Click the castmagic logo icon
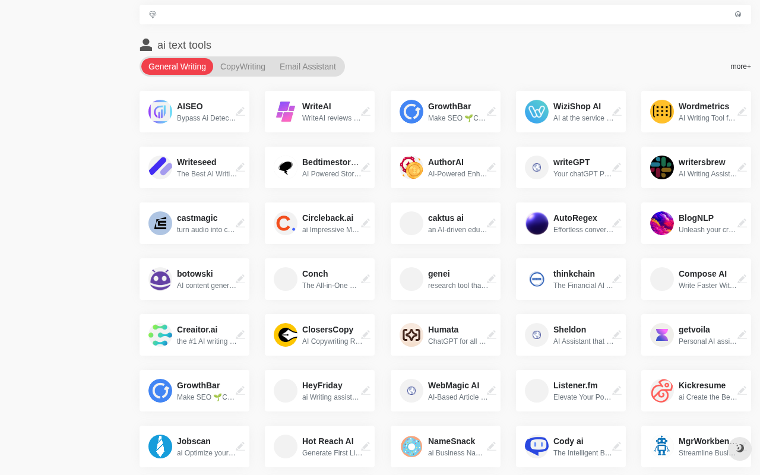The width and height of the screenshot is (760, 475). pos(160,223)
